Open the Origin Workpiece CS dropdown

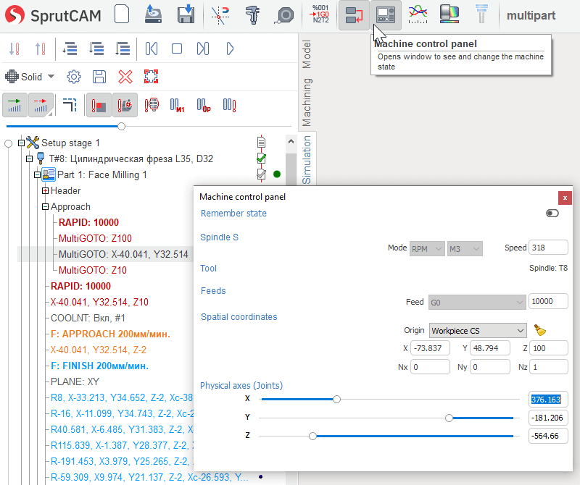[478, 330]
